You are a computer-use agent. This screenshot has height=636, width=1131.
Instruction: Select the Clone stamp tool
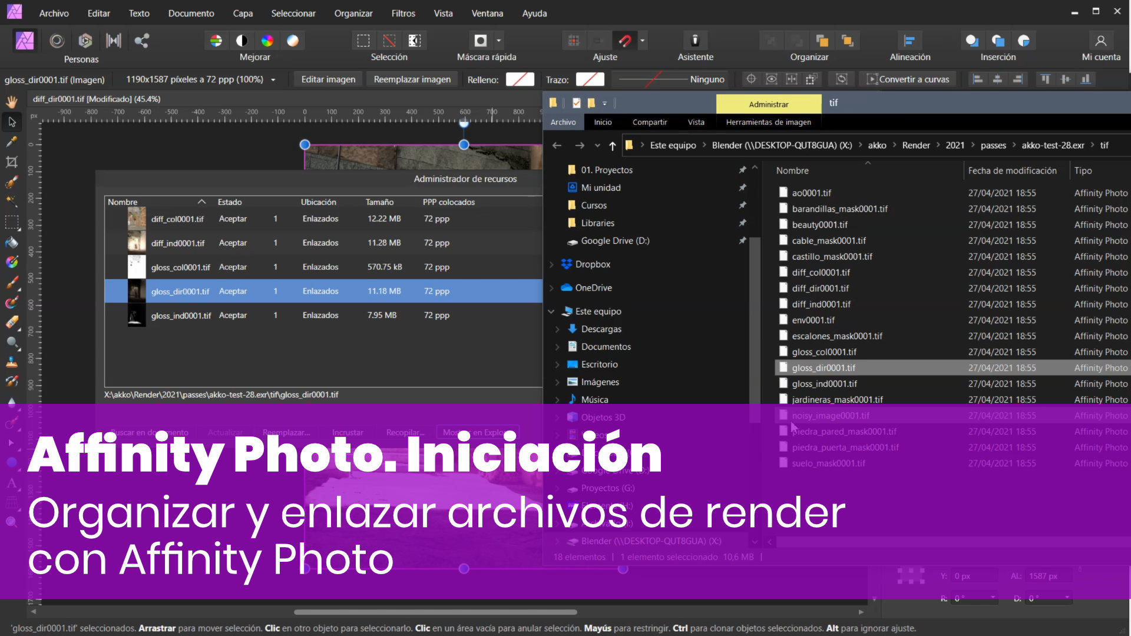pyautogui.click(x=12, y=362)
